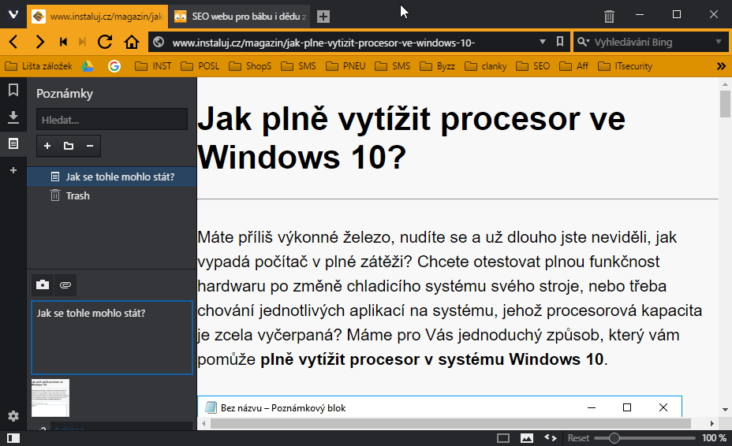Open a new tab
The height and width of the screenshot is (446, 732).
tap(323, 17)
